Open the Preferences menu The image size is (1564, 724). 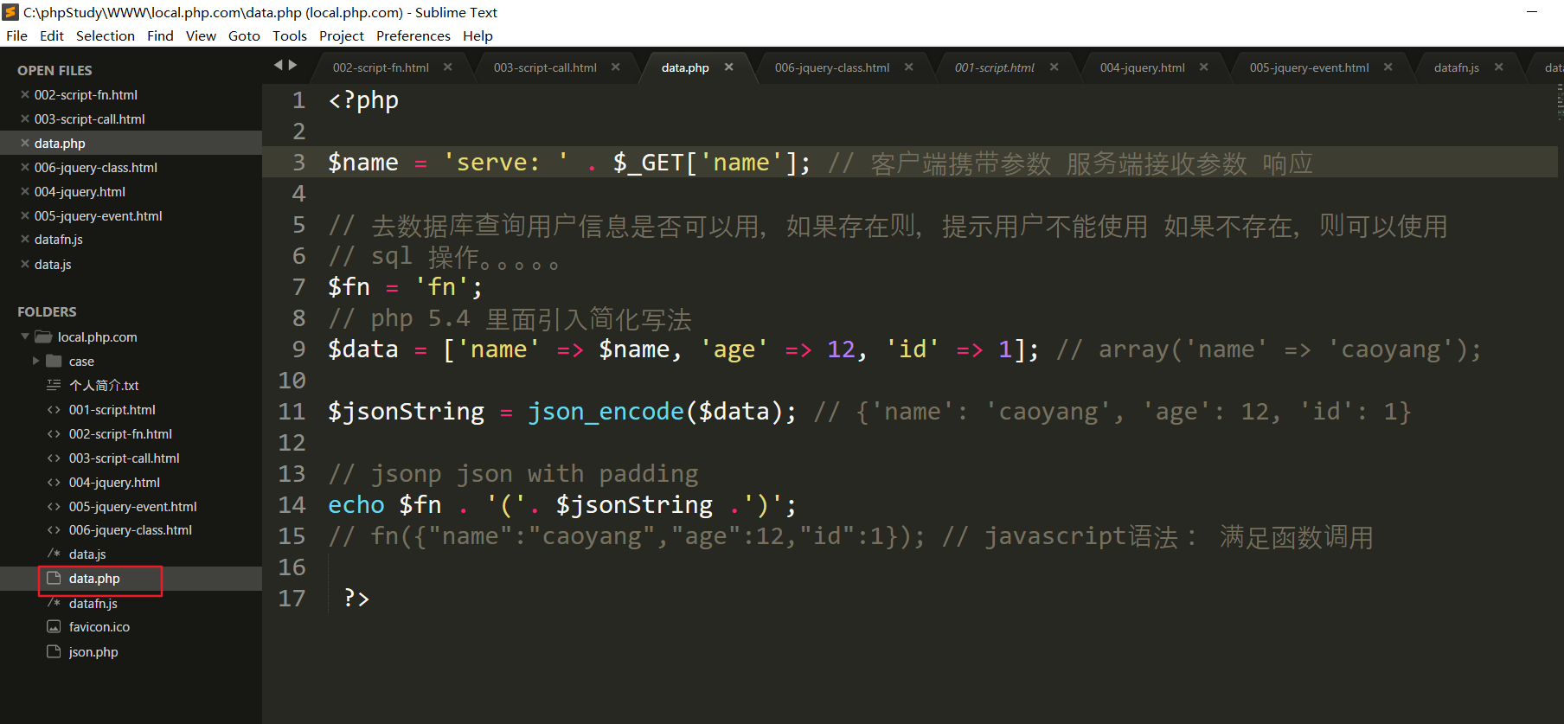[413, 35]
